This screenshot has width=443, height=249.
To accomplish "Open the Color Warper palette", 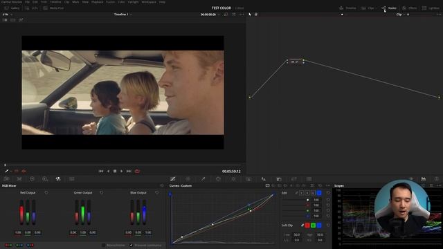I will 188,179.
